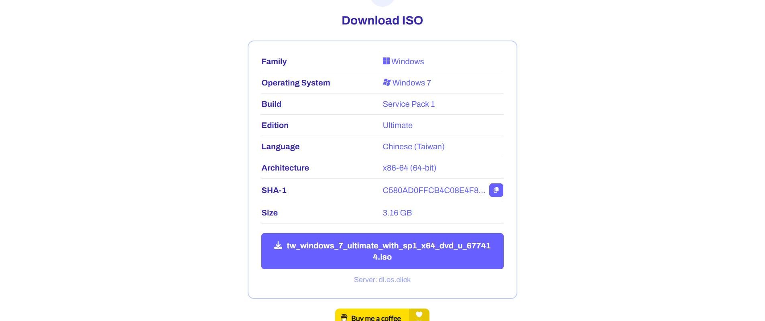Screen dimensions: 765x321
Task: Click the Download ISO heading
Action: [382, 20]
